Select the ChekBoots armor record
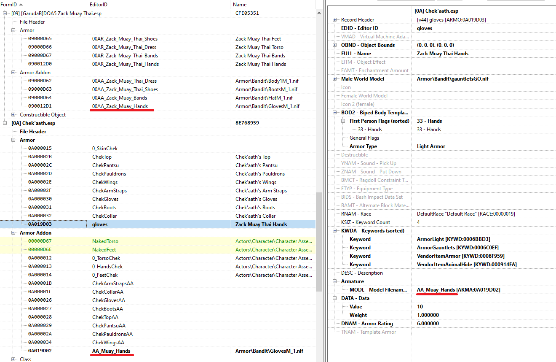Image resolution: width=556 pixels, height=362 pixels. [x=158, y=208]
